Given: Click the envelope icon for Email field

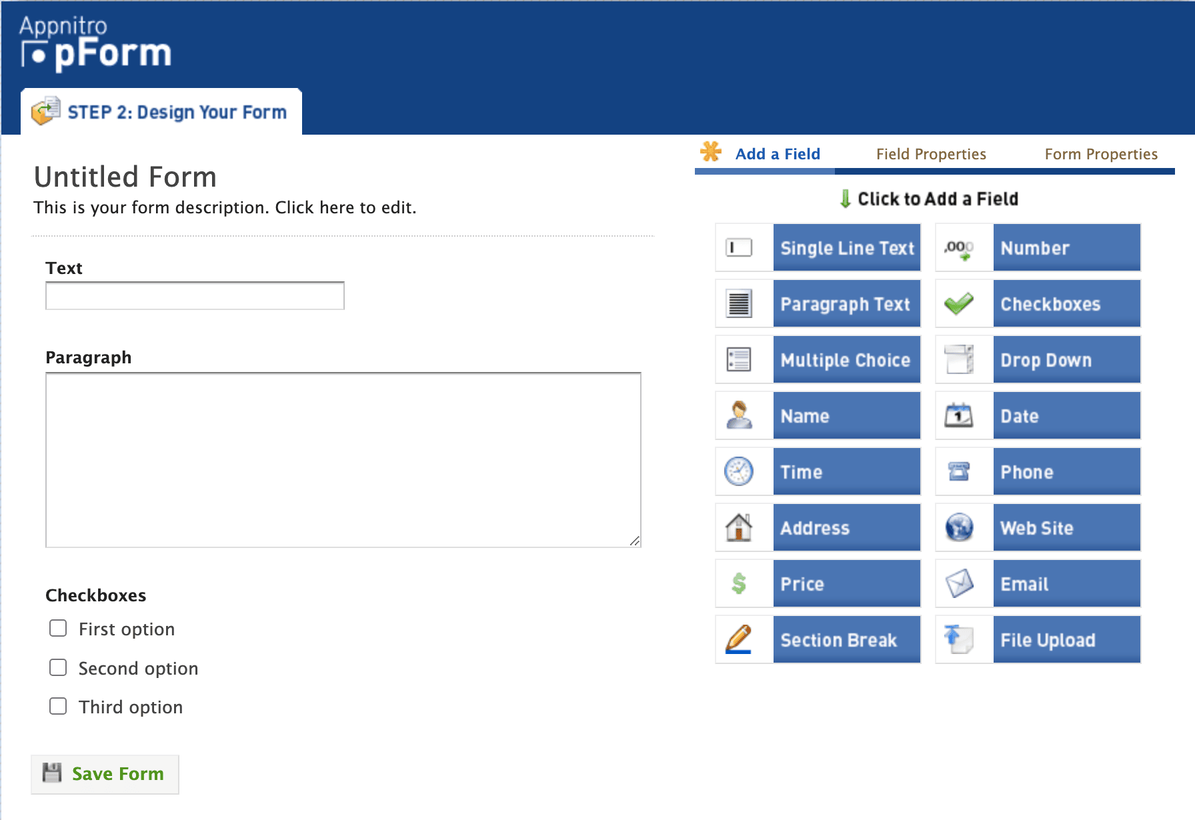Looking at the screenshot, I should (959, 583).
